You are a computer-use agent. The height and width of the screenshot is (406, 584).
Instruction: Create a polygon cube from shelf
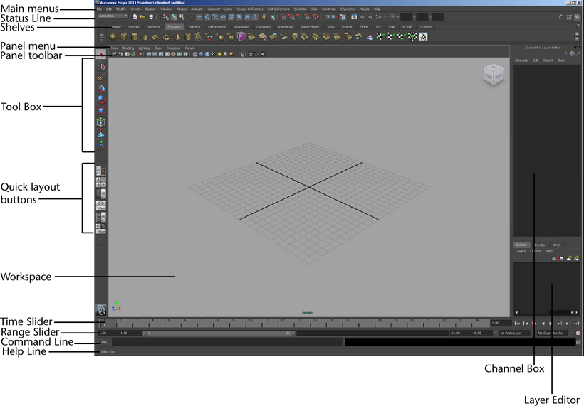[x=124, y=36]
